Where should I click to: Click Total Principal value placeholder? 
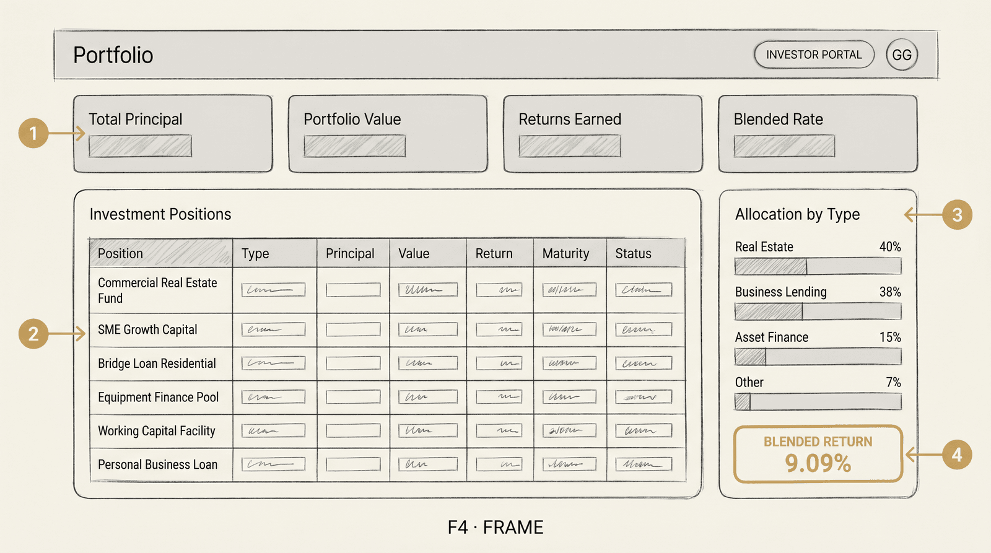click(140, 146)
